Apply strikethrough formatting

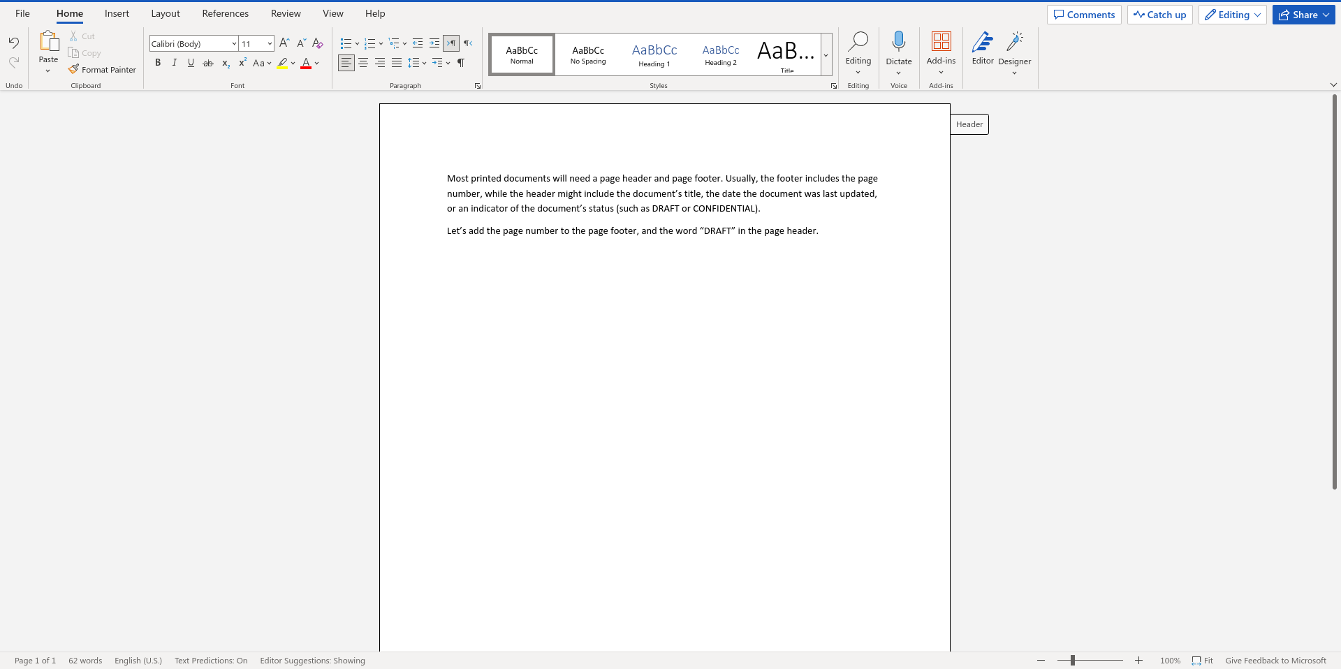(208, 63)
